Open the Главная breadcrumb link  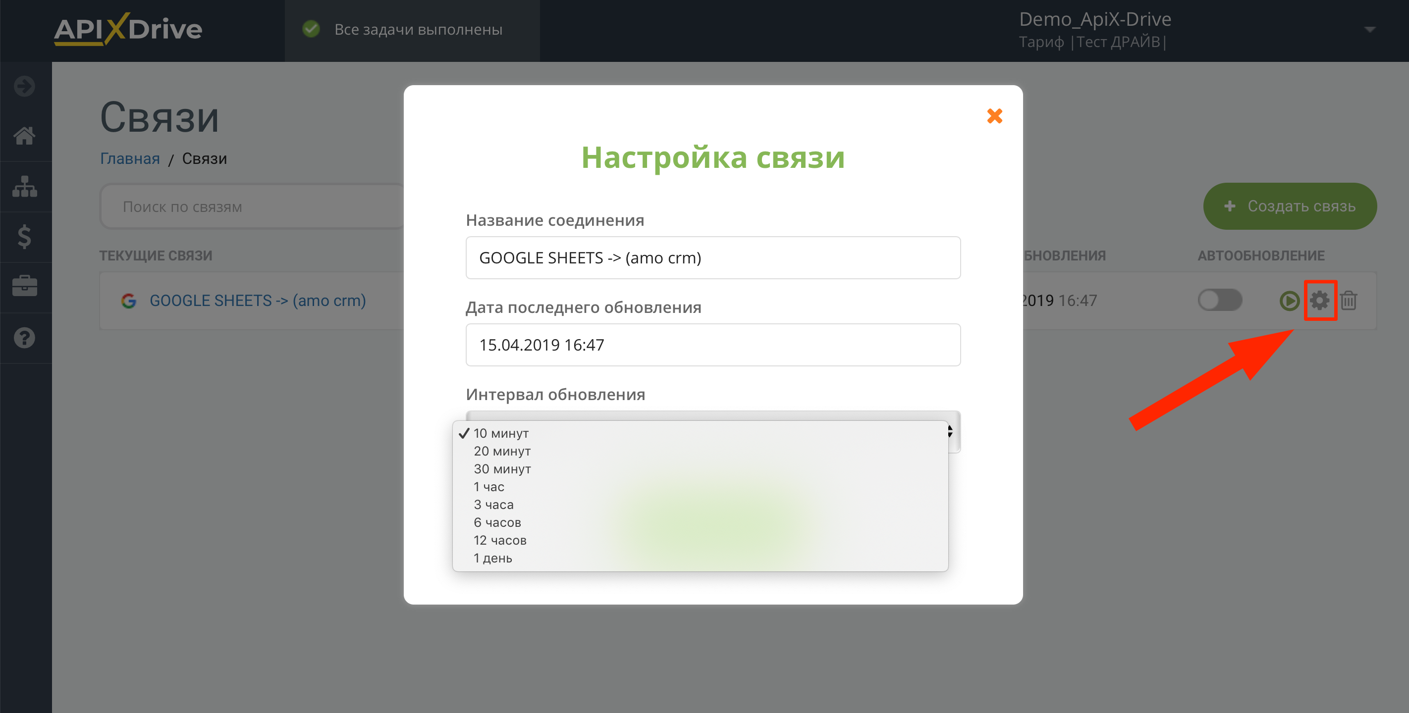point(130,158)
